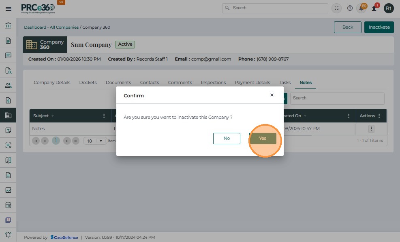Open items per page dropdown showing 10
This screenshot has width=400, height=242.
tap(95, 141)
